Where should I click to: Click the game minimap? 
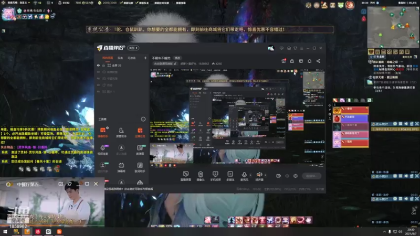click(393, 27)
